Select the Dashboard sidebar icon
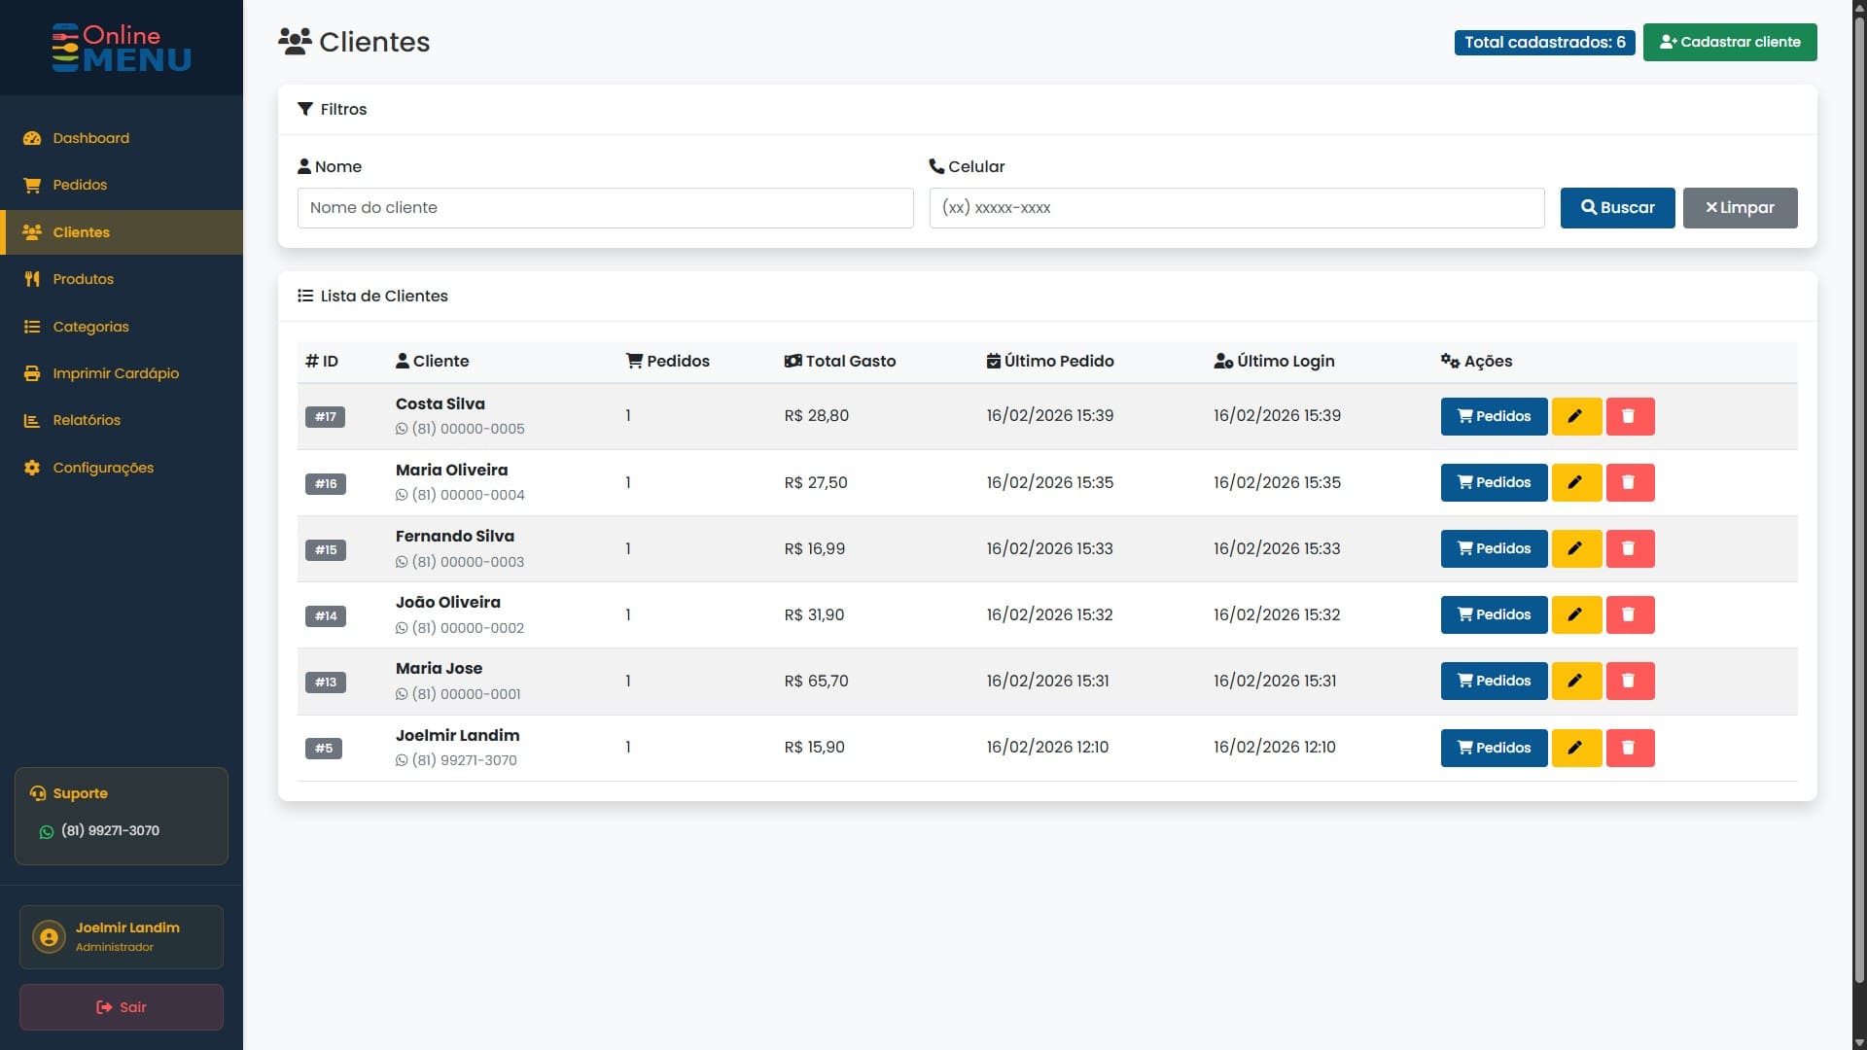The image size is (1867, 1050). [32, 138]
